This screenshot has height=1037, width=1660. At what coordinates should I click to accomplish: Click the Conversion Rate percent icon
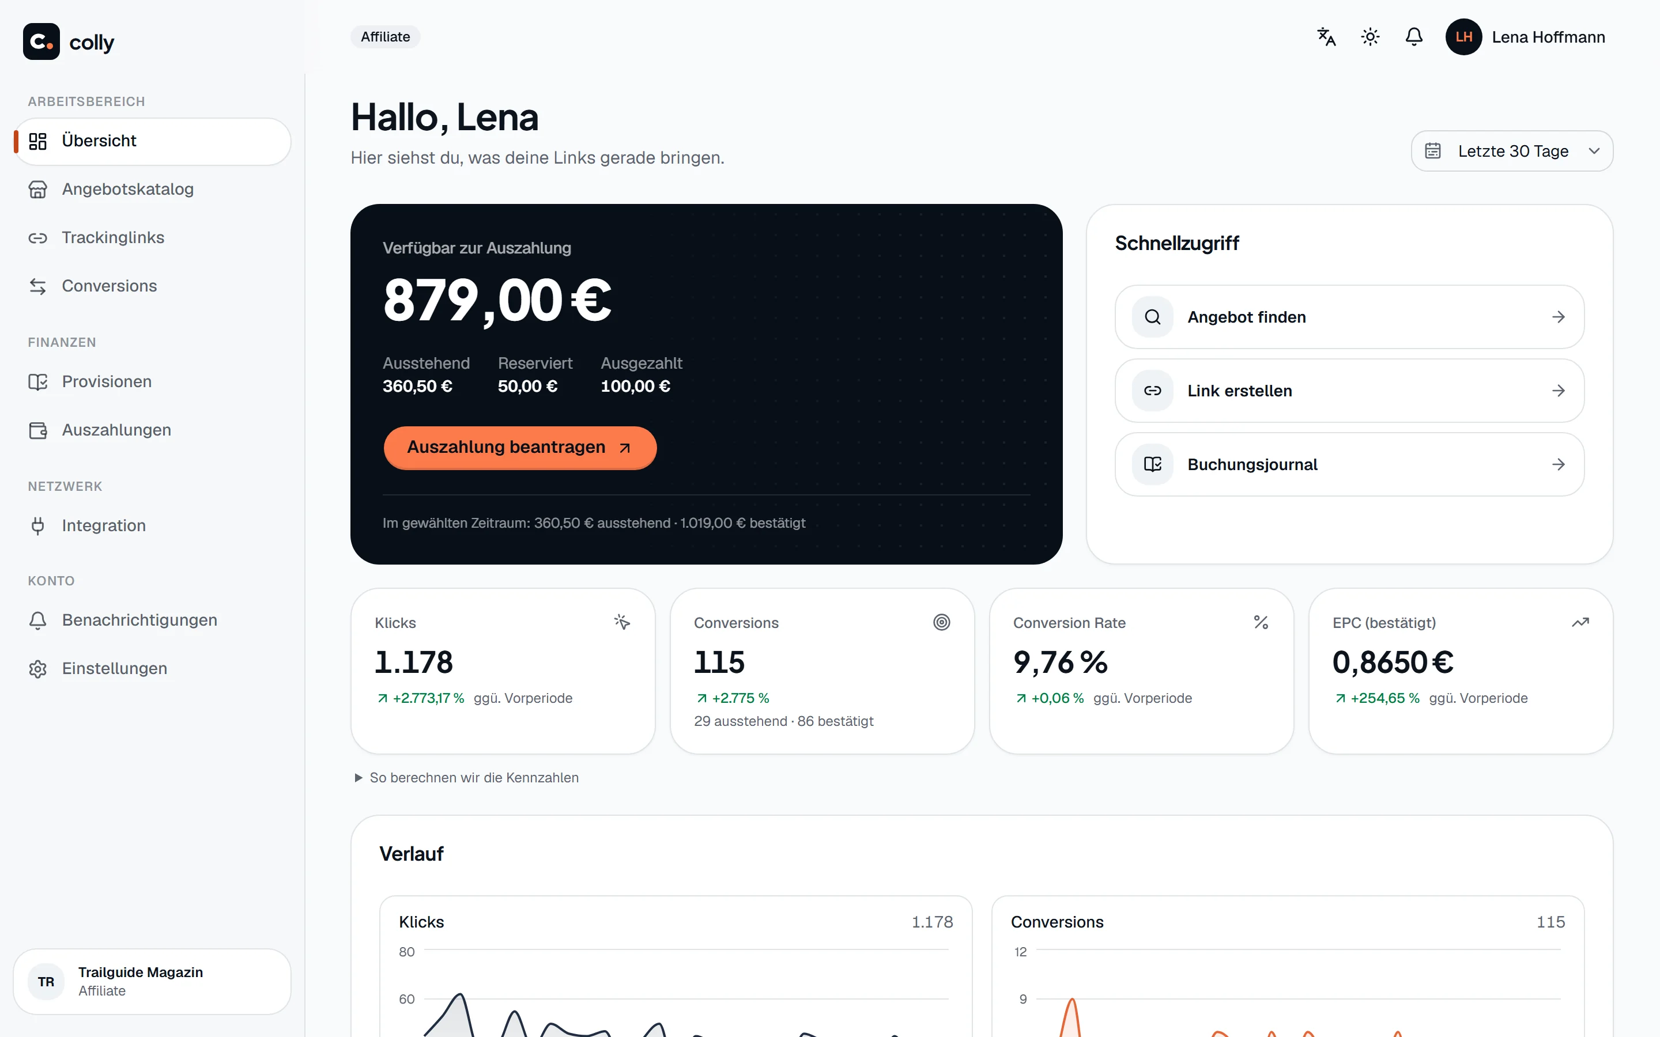[x=1261, y=622]
